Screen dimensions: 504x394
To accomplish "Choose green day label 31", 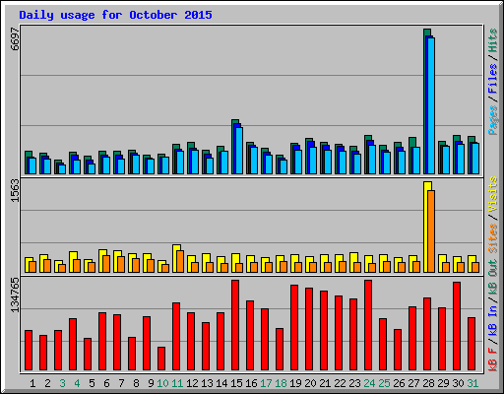I will (x=472, y=383).
